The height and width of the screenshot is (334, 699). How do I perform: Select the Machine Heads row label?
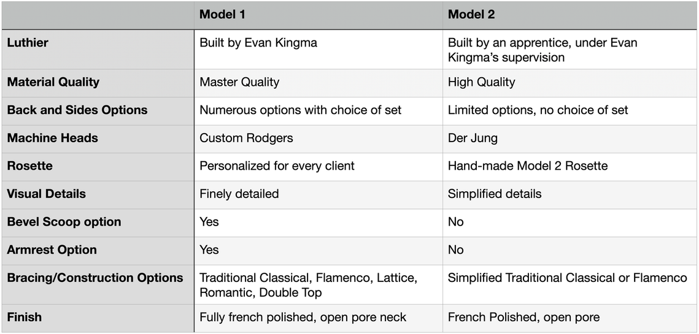coord(52,138)
